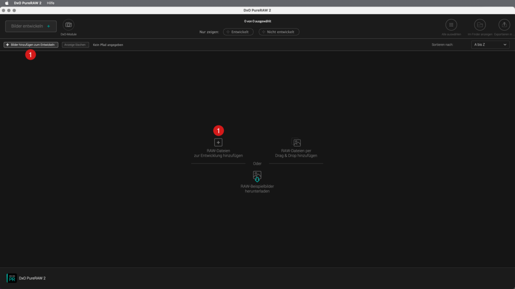Click the DxO PureRAW 2 PR logo
This screenshot has height=289, width=515.
(x=12, y=278)
